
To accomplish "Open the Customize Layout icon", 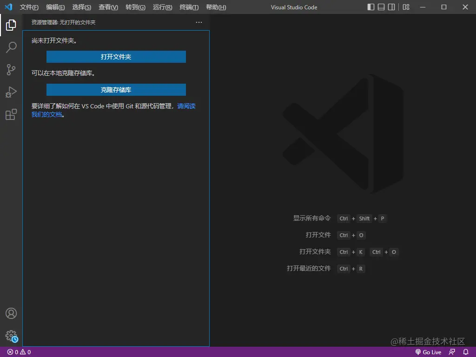I will (x=406, y=7).
